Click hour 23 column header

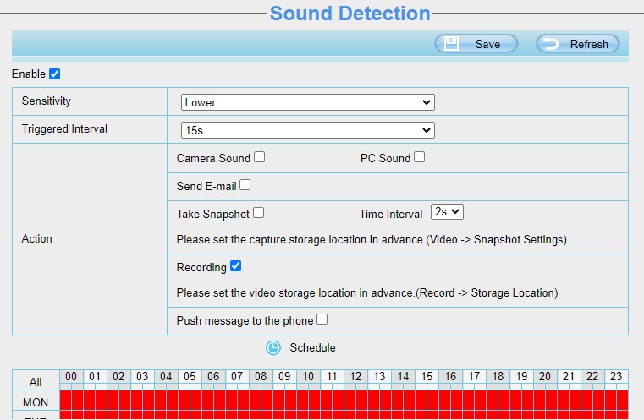[616, 377]
